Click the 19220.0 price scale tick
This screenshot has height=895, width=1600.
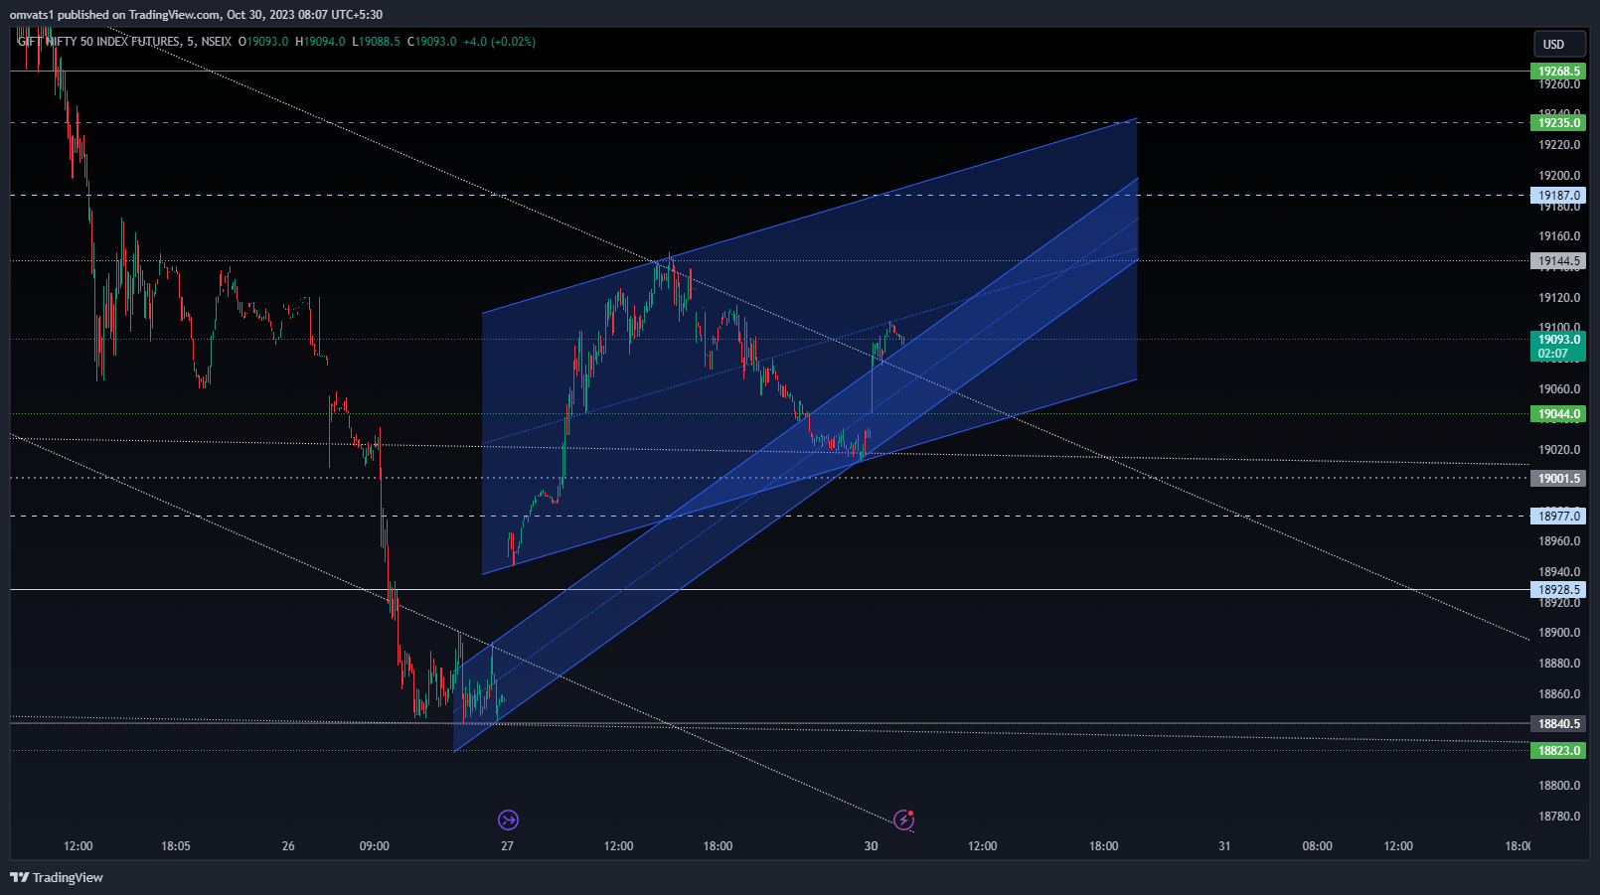tap(1559, 145)
